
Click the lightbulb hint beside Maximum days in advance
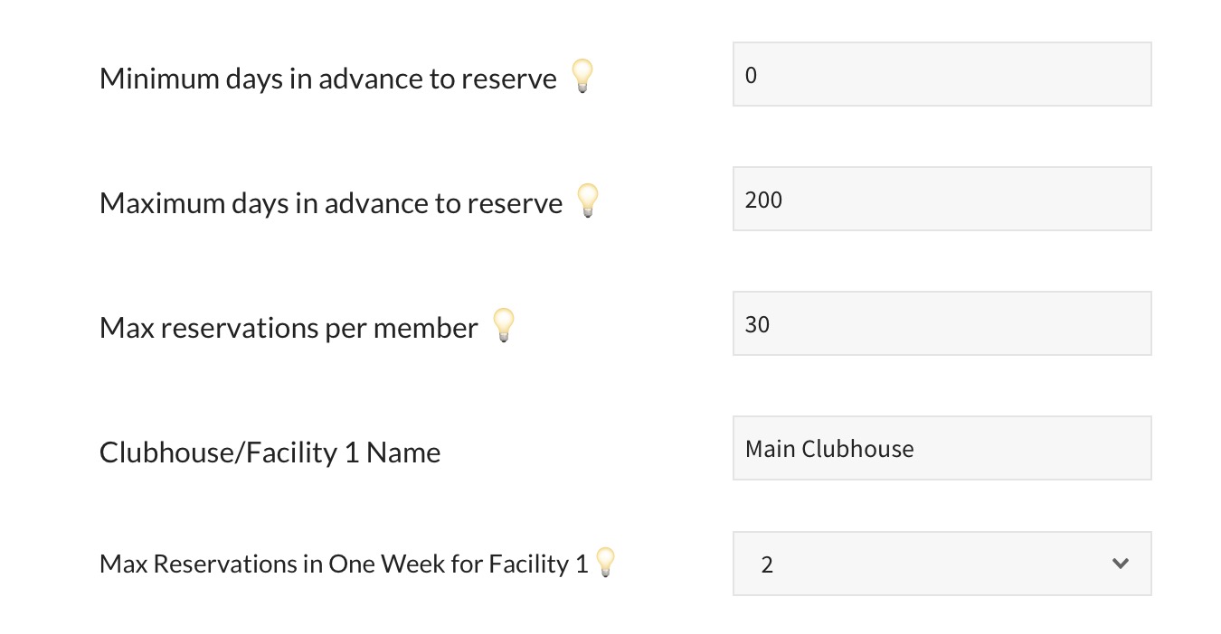(x=588, y=200)
